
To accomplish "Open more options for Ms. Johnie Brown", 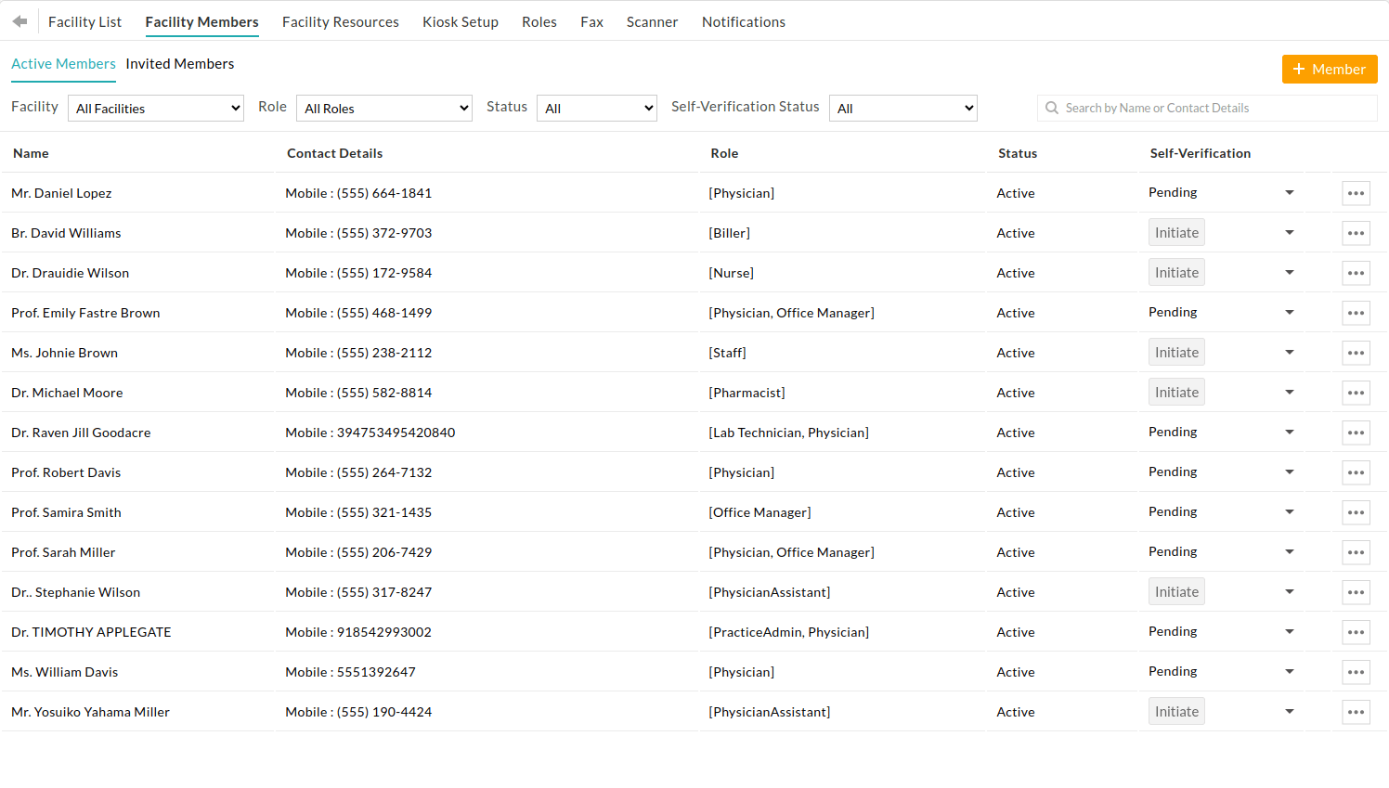I will 1356,353.
